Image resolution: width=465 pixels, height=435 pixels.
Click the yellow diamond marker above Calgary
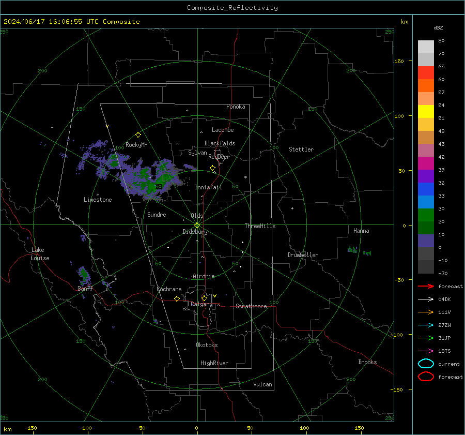204,298
